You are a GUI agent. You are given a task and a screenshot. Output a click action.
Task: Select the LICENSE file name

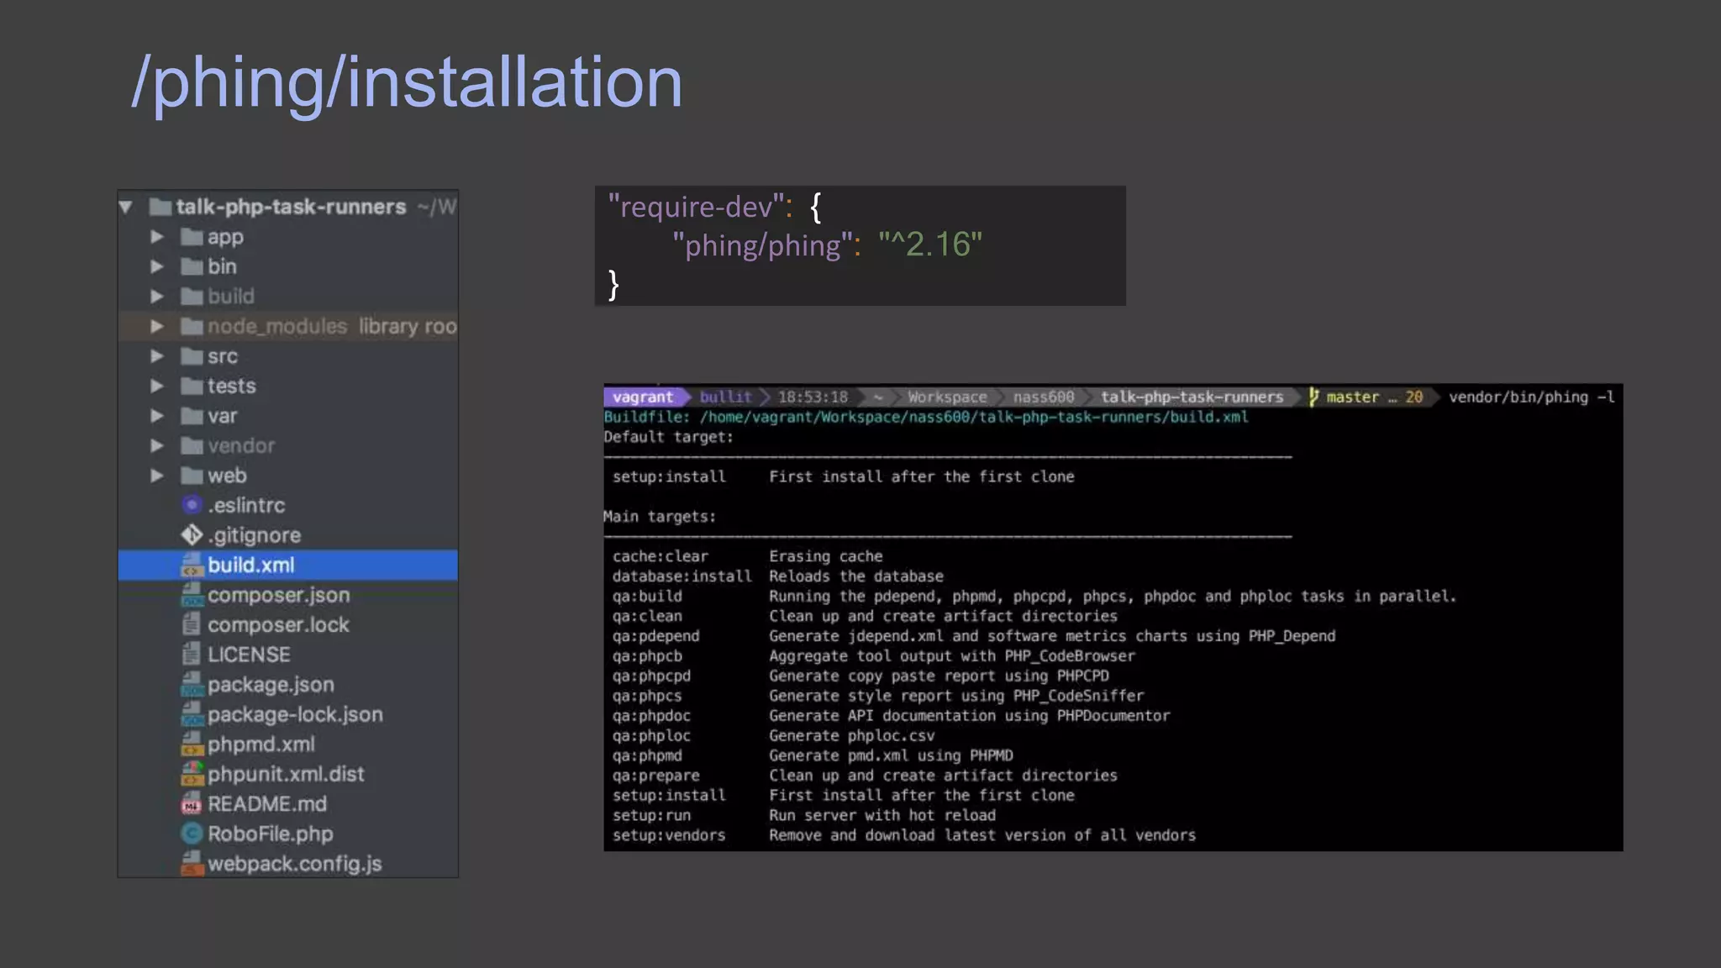249,655
